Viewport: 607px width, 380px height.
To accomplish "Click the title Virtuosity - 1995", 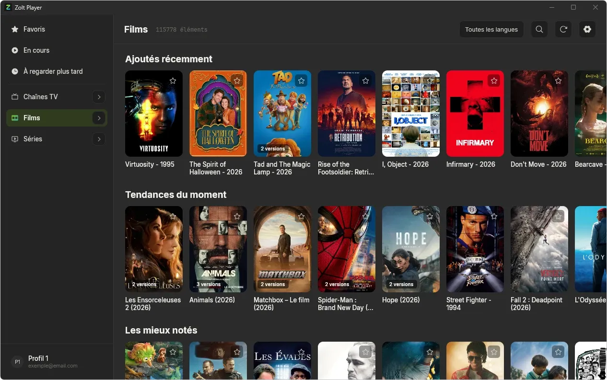I will coord(150,164).
